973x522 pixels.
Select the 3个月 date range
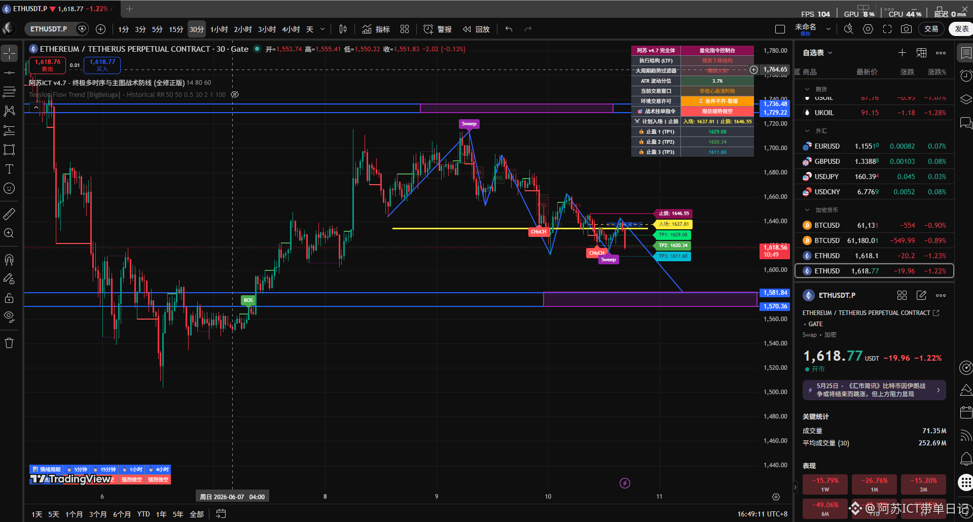(98, 514)
